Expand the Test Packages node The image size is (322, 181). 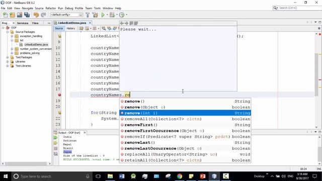(8, 57)
